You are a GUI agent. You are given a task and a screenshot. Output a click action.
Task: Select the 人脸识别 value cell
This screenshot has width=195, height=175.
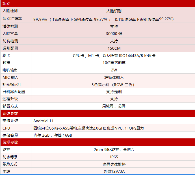coord(114,11)
